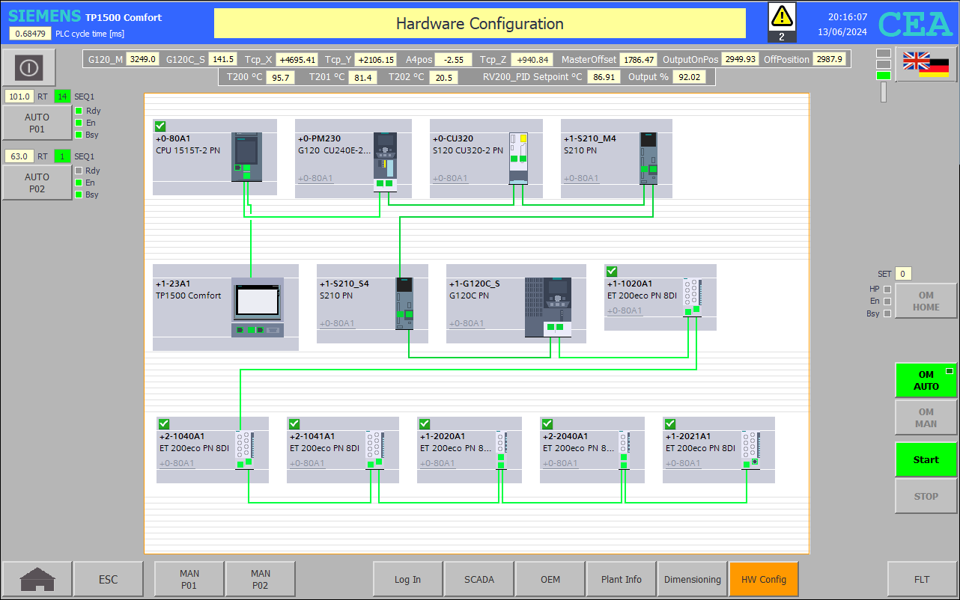Select the +1-S210_S4 drive image

point(404,303)
